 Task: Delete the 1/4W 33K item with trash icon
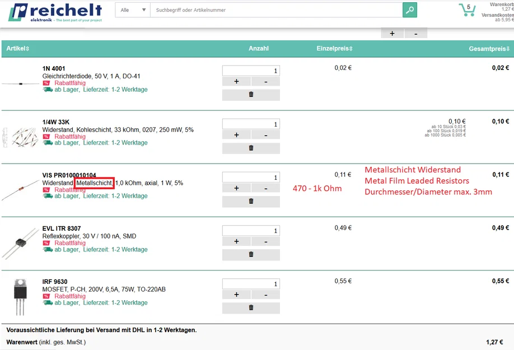(x=251, y=148)
